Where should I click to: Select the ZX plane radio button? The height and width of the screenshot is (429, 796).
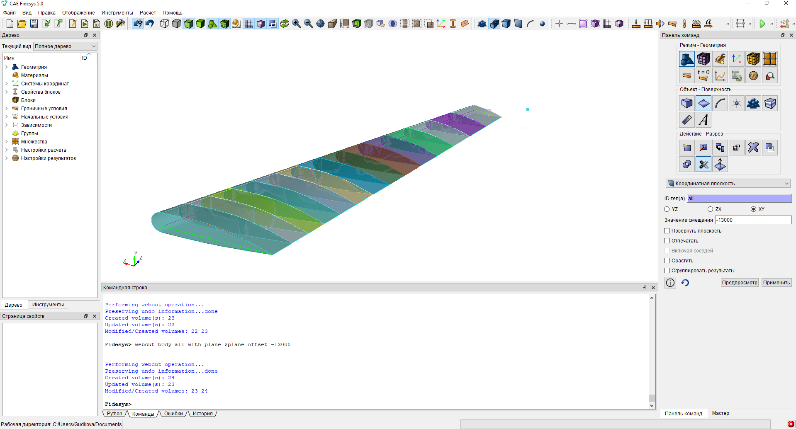710,209
